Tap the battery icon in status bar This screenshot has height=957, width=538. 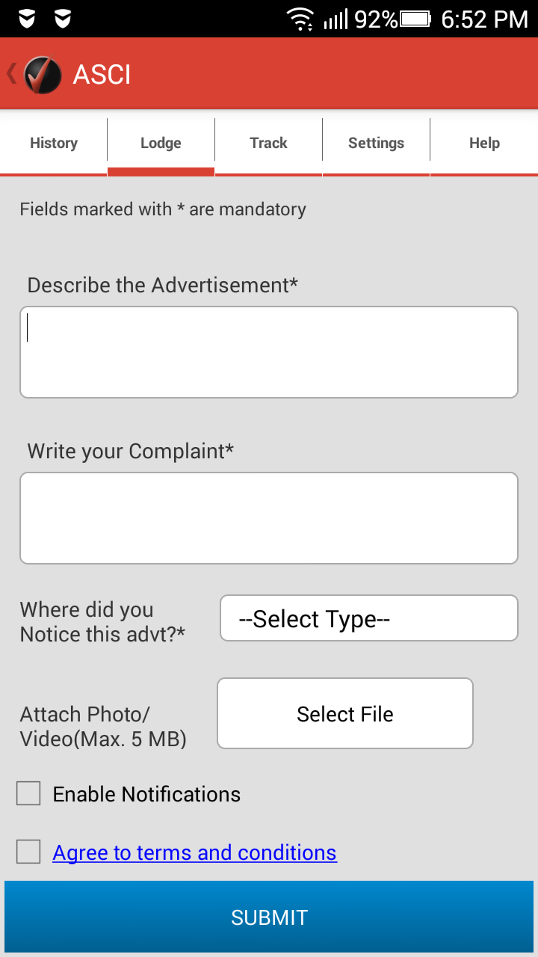pos(416,19)
